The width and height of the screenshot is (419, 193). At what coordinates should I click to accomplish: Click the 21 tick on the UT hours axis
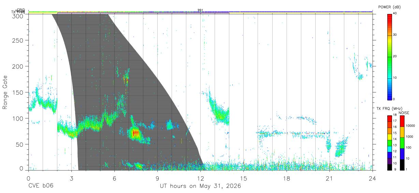(329, 178)
